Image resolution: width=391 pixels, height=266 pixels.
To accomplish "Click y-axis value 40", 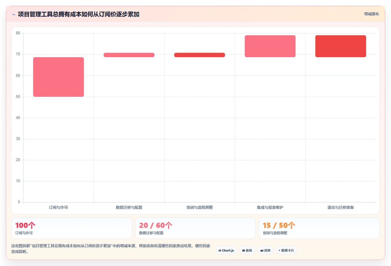I will [18, 118].
